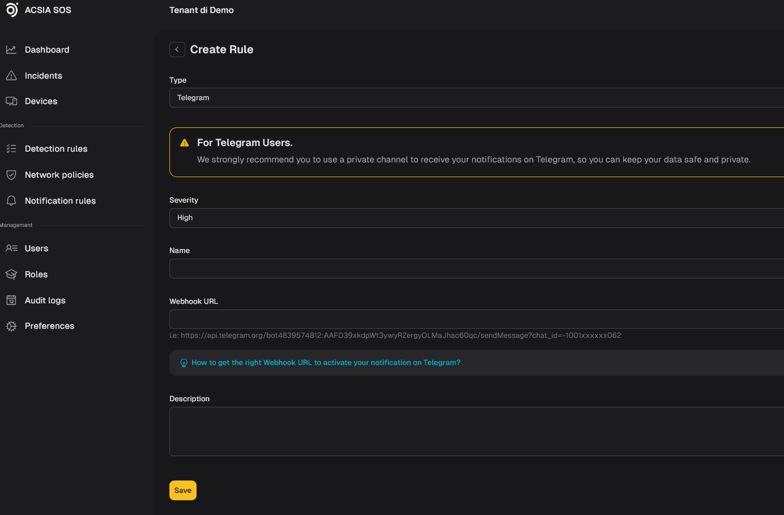Expand the Type dropdown showing Telegram
Viewport: 784px width, 515px height.
[x=476, y=98]
